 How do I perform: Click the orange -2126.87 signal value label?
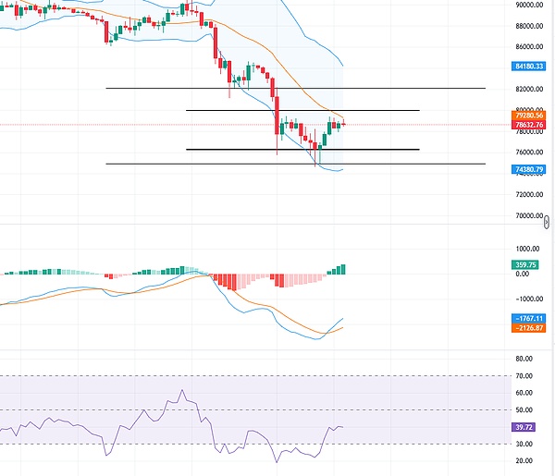tap(529, 328)
